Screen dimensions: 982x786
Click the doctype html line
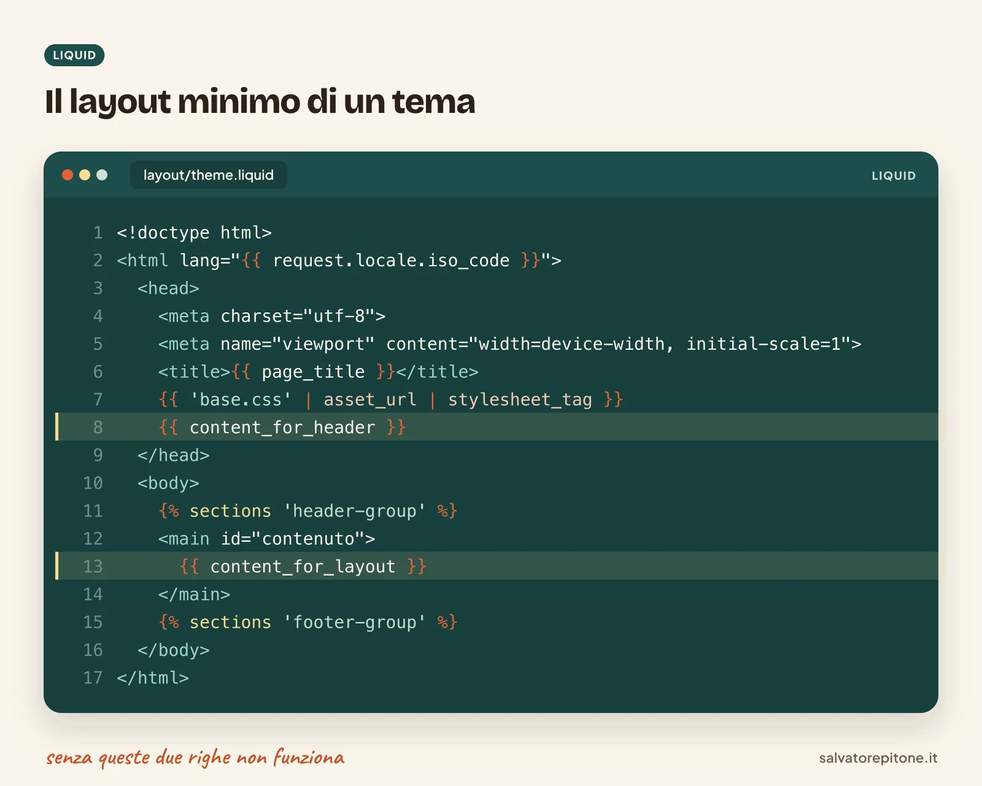[194, 233]
